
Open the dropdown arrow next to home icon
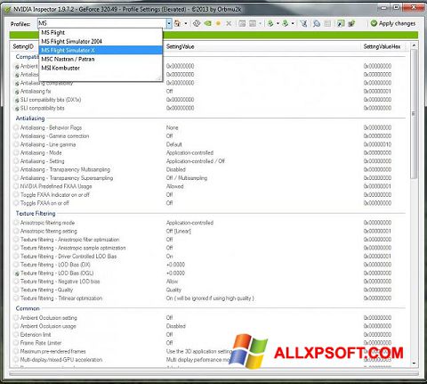[186, 23]
